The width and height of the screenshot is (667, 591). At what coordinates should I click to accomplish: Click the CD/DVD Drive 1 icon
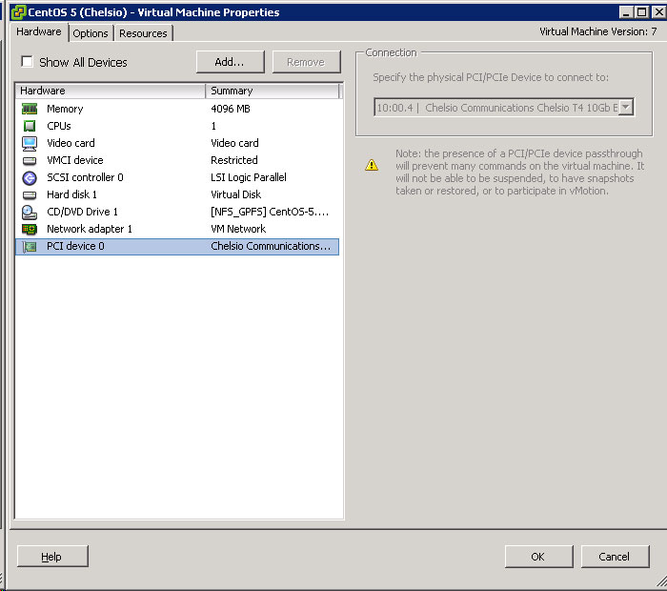[x=29, y=212]
